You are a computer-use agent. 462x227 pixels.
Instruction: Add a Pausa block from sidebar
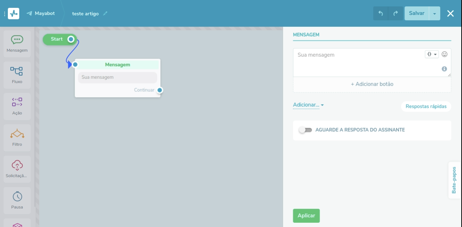(17, 201)
